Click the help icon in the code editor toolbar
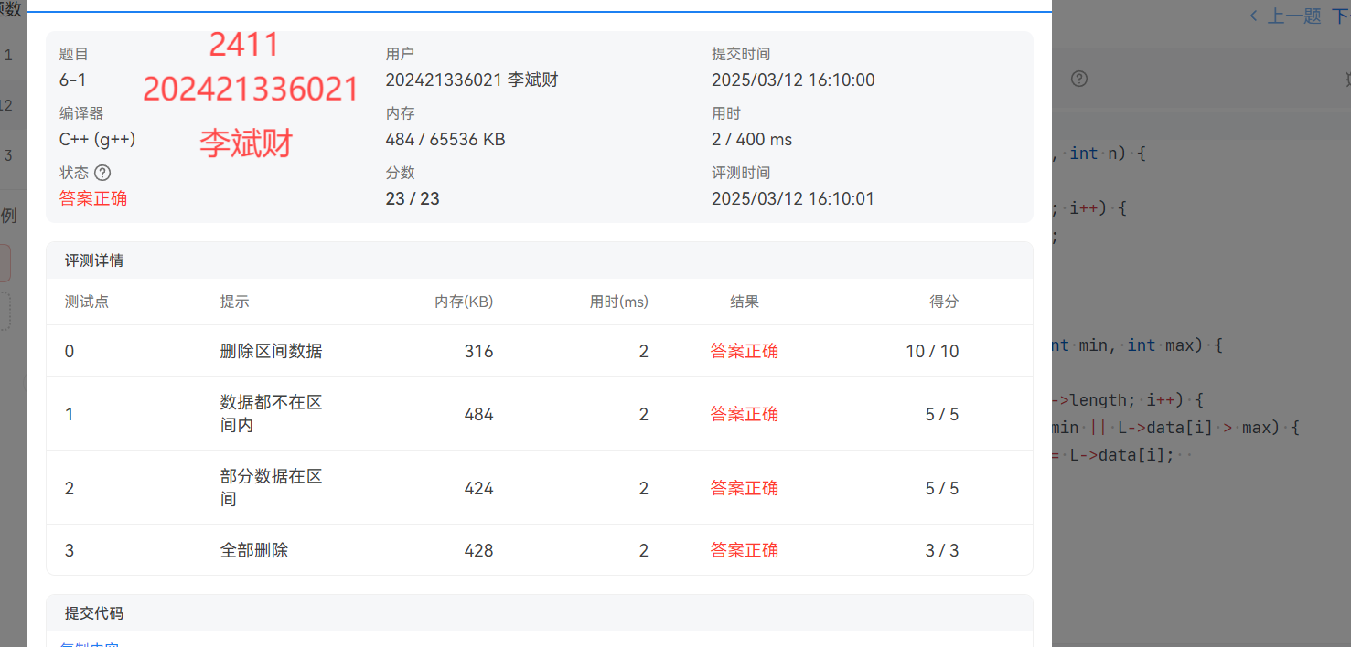Screen dimensions: 1351x647 tap(1079, 79)
